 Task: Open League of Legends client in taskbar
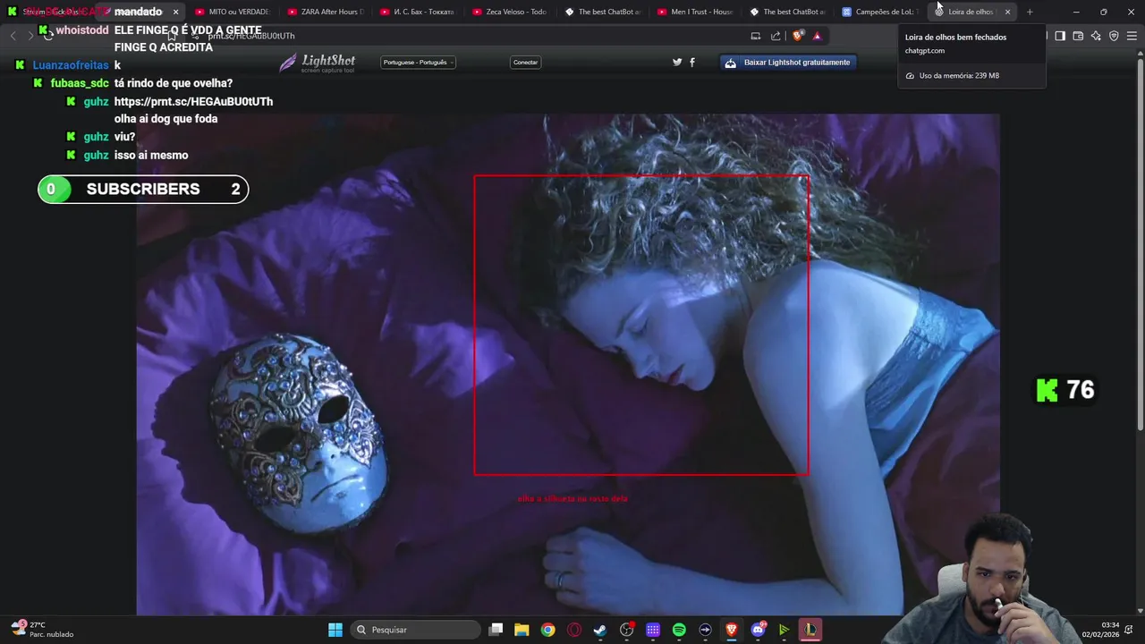coord(810,630)
